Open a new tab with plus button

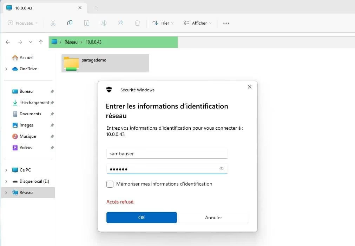[96, 8]
